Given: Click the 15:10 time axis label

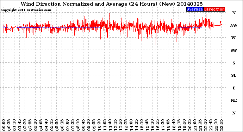Looking at the screenshot, I should pos(142,125).
